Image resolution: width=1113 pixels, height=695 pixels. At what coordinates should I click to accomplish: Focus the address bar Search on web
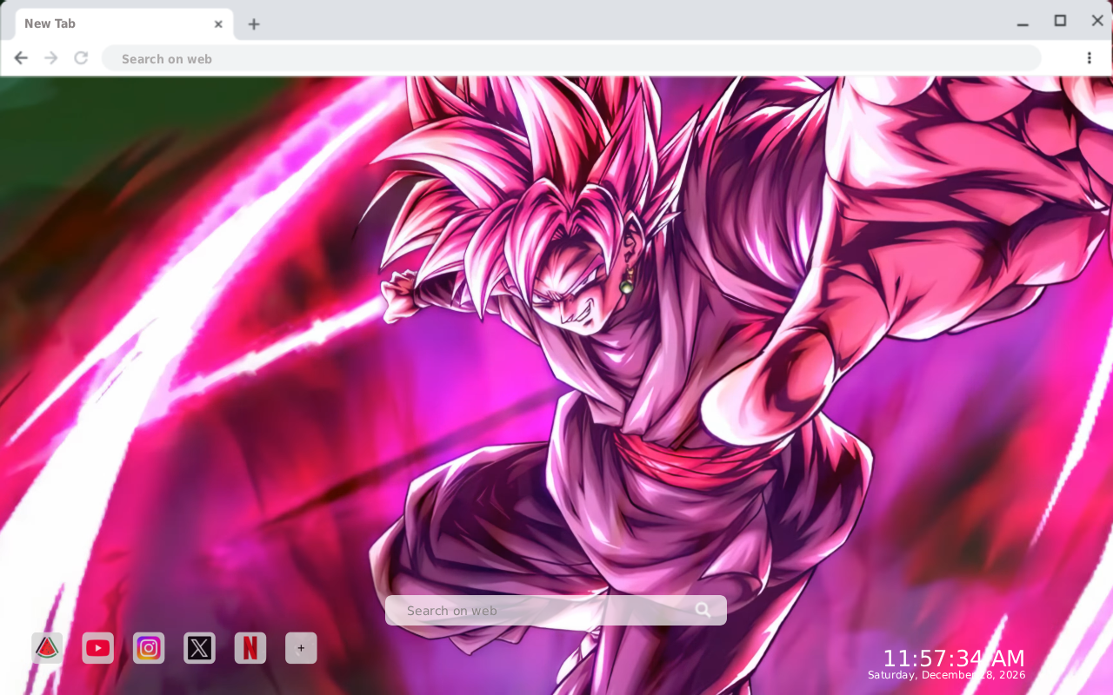point(571,58)
